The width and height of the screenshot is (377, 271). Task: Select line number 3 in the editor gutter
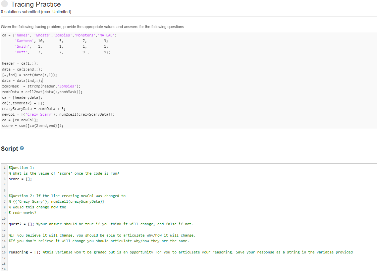pyautogui.click(x=4, y=179)
